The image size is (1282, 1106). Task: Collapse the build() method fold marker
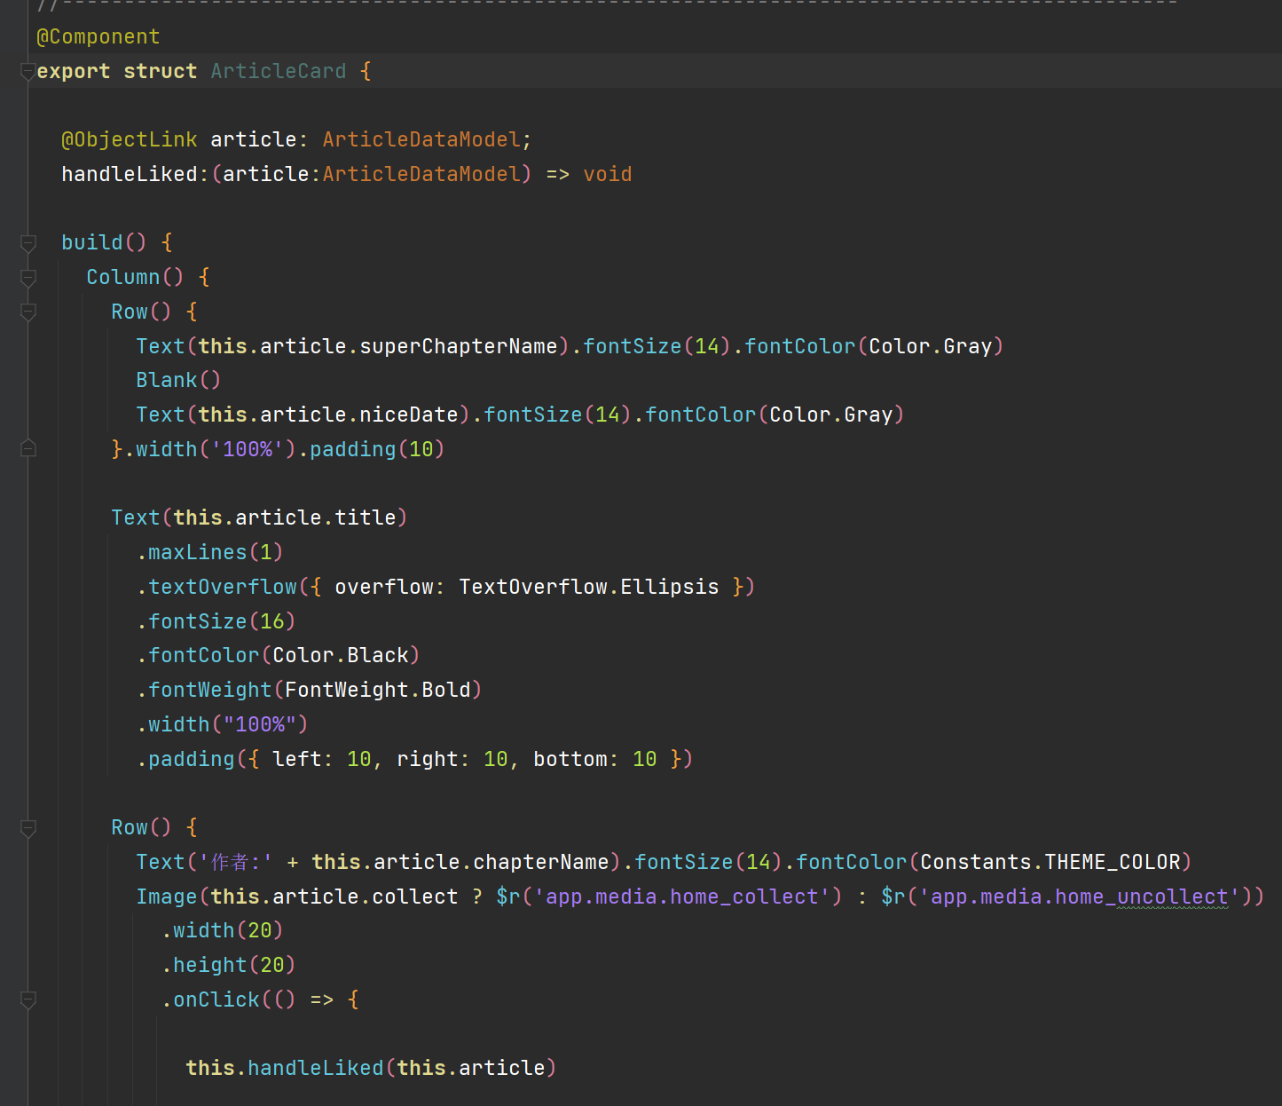coord(28,242)
